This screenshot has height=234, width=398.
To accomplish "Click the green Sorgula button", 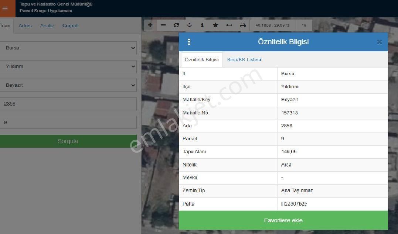I will coord(68,141).
